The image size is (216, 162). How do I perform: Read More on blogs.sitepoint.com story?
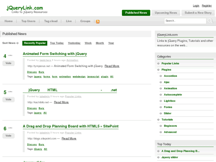point(69,139)
